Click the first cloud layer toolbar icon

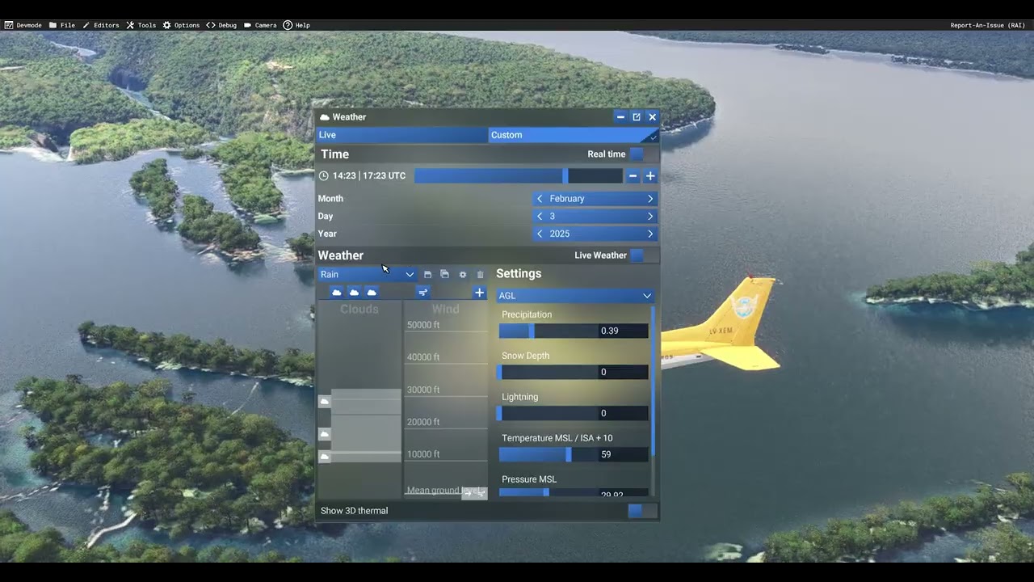337,293
